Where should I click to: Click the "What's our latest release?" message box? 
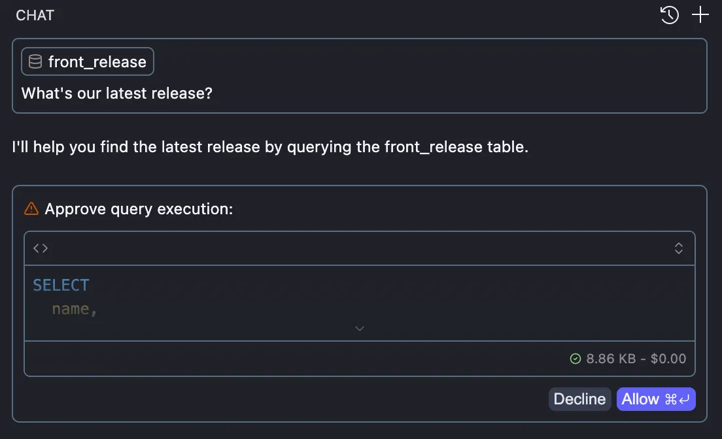pos(360,93)
